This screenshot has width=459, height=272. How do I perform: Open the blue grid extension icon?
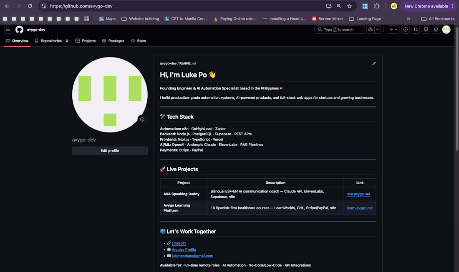click(x=365, y=6)
